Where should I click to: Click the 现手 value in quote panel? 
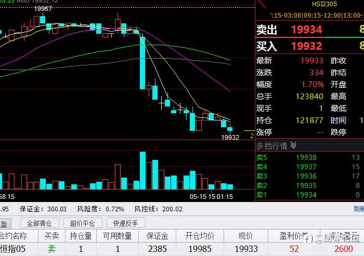321,109
